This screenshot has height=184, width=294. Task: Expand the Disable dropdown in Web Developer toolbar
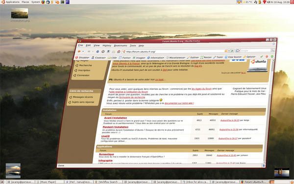tap(82, 57)
